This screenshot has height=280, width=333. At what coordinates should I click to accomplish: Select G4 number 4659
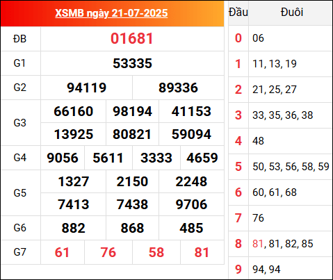point(202,158)
